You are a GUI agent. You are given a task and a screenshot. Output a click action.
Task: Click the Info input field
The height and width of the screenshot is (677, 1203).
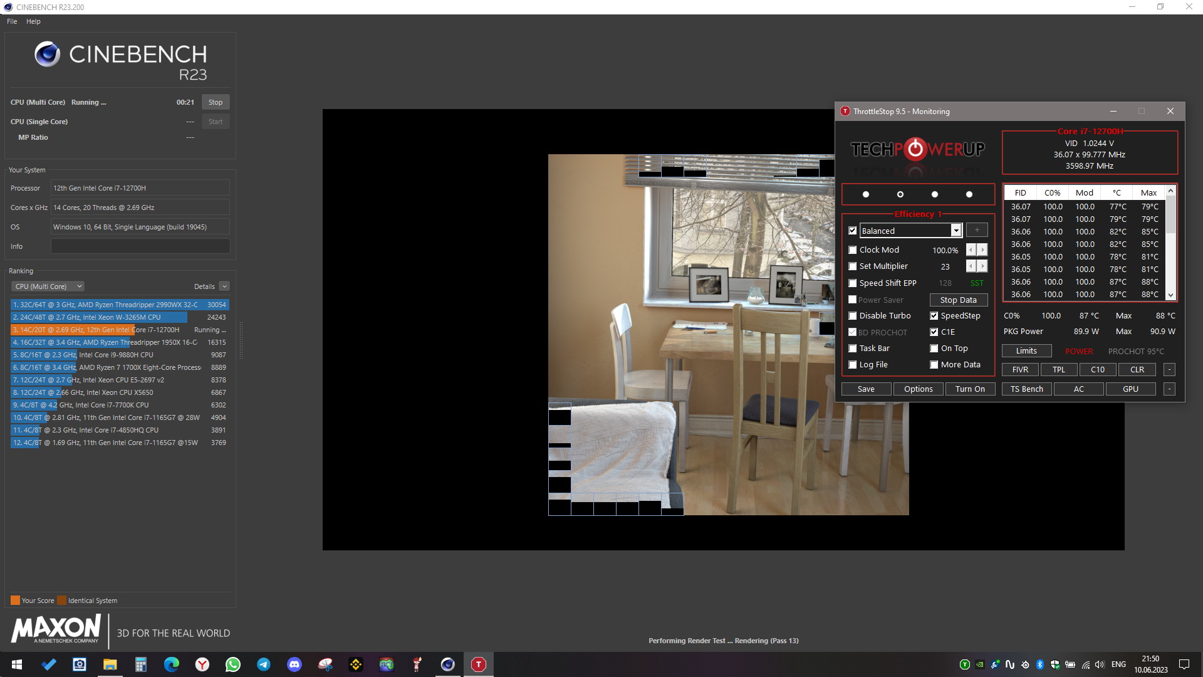(140, 246)
